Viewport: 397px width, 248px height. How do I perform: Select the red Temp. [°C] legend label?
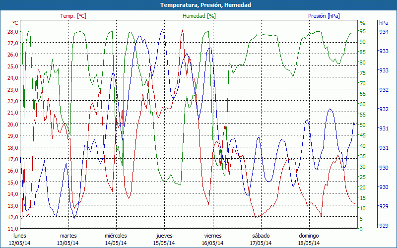click(x=73, y=16)
